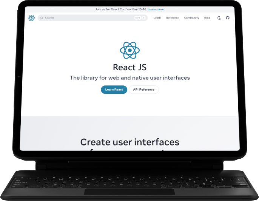Click the React JS heading text
The image size is (259, 201).
(x=129, y=67)
